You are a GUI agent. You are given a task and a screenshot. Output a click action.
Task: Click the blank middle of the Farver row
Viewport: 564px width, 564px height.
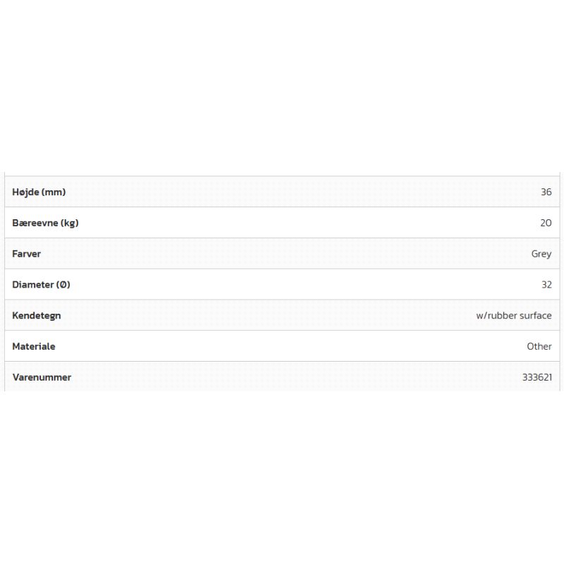click(x=282, y=254)
